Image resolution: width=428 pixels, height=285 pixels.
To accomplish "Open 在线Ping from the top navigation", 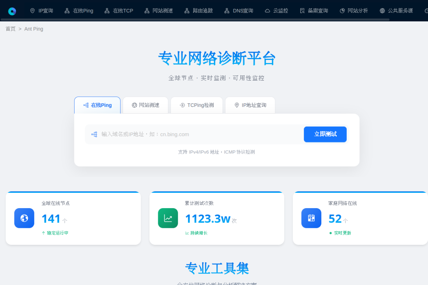I will click(79, 11).
